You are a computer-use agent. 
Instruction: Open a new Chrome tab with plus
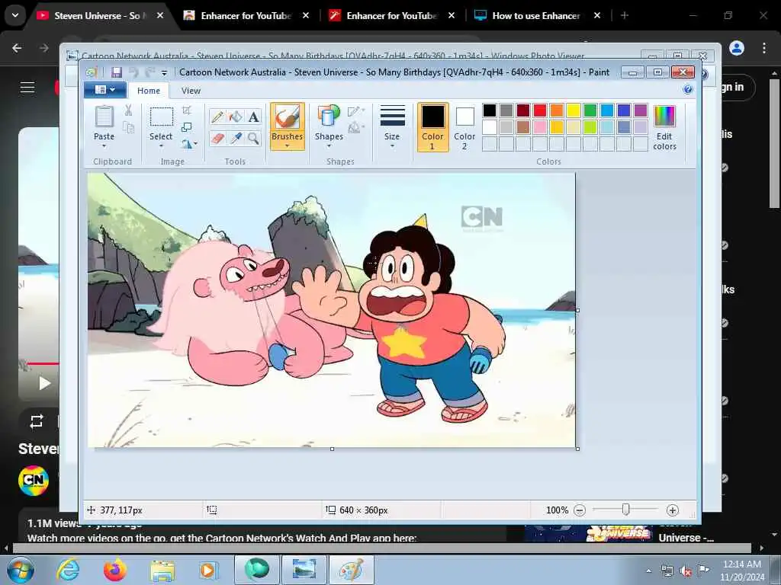pyautogui.click(x=624, y=15)
